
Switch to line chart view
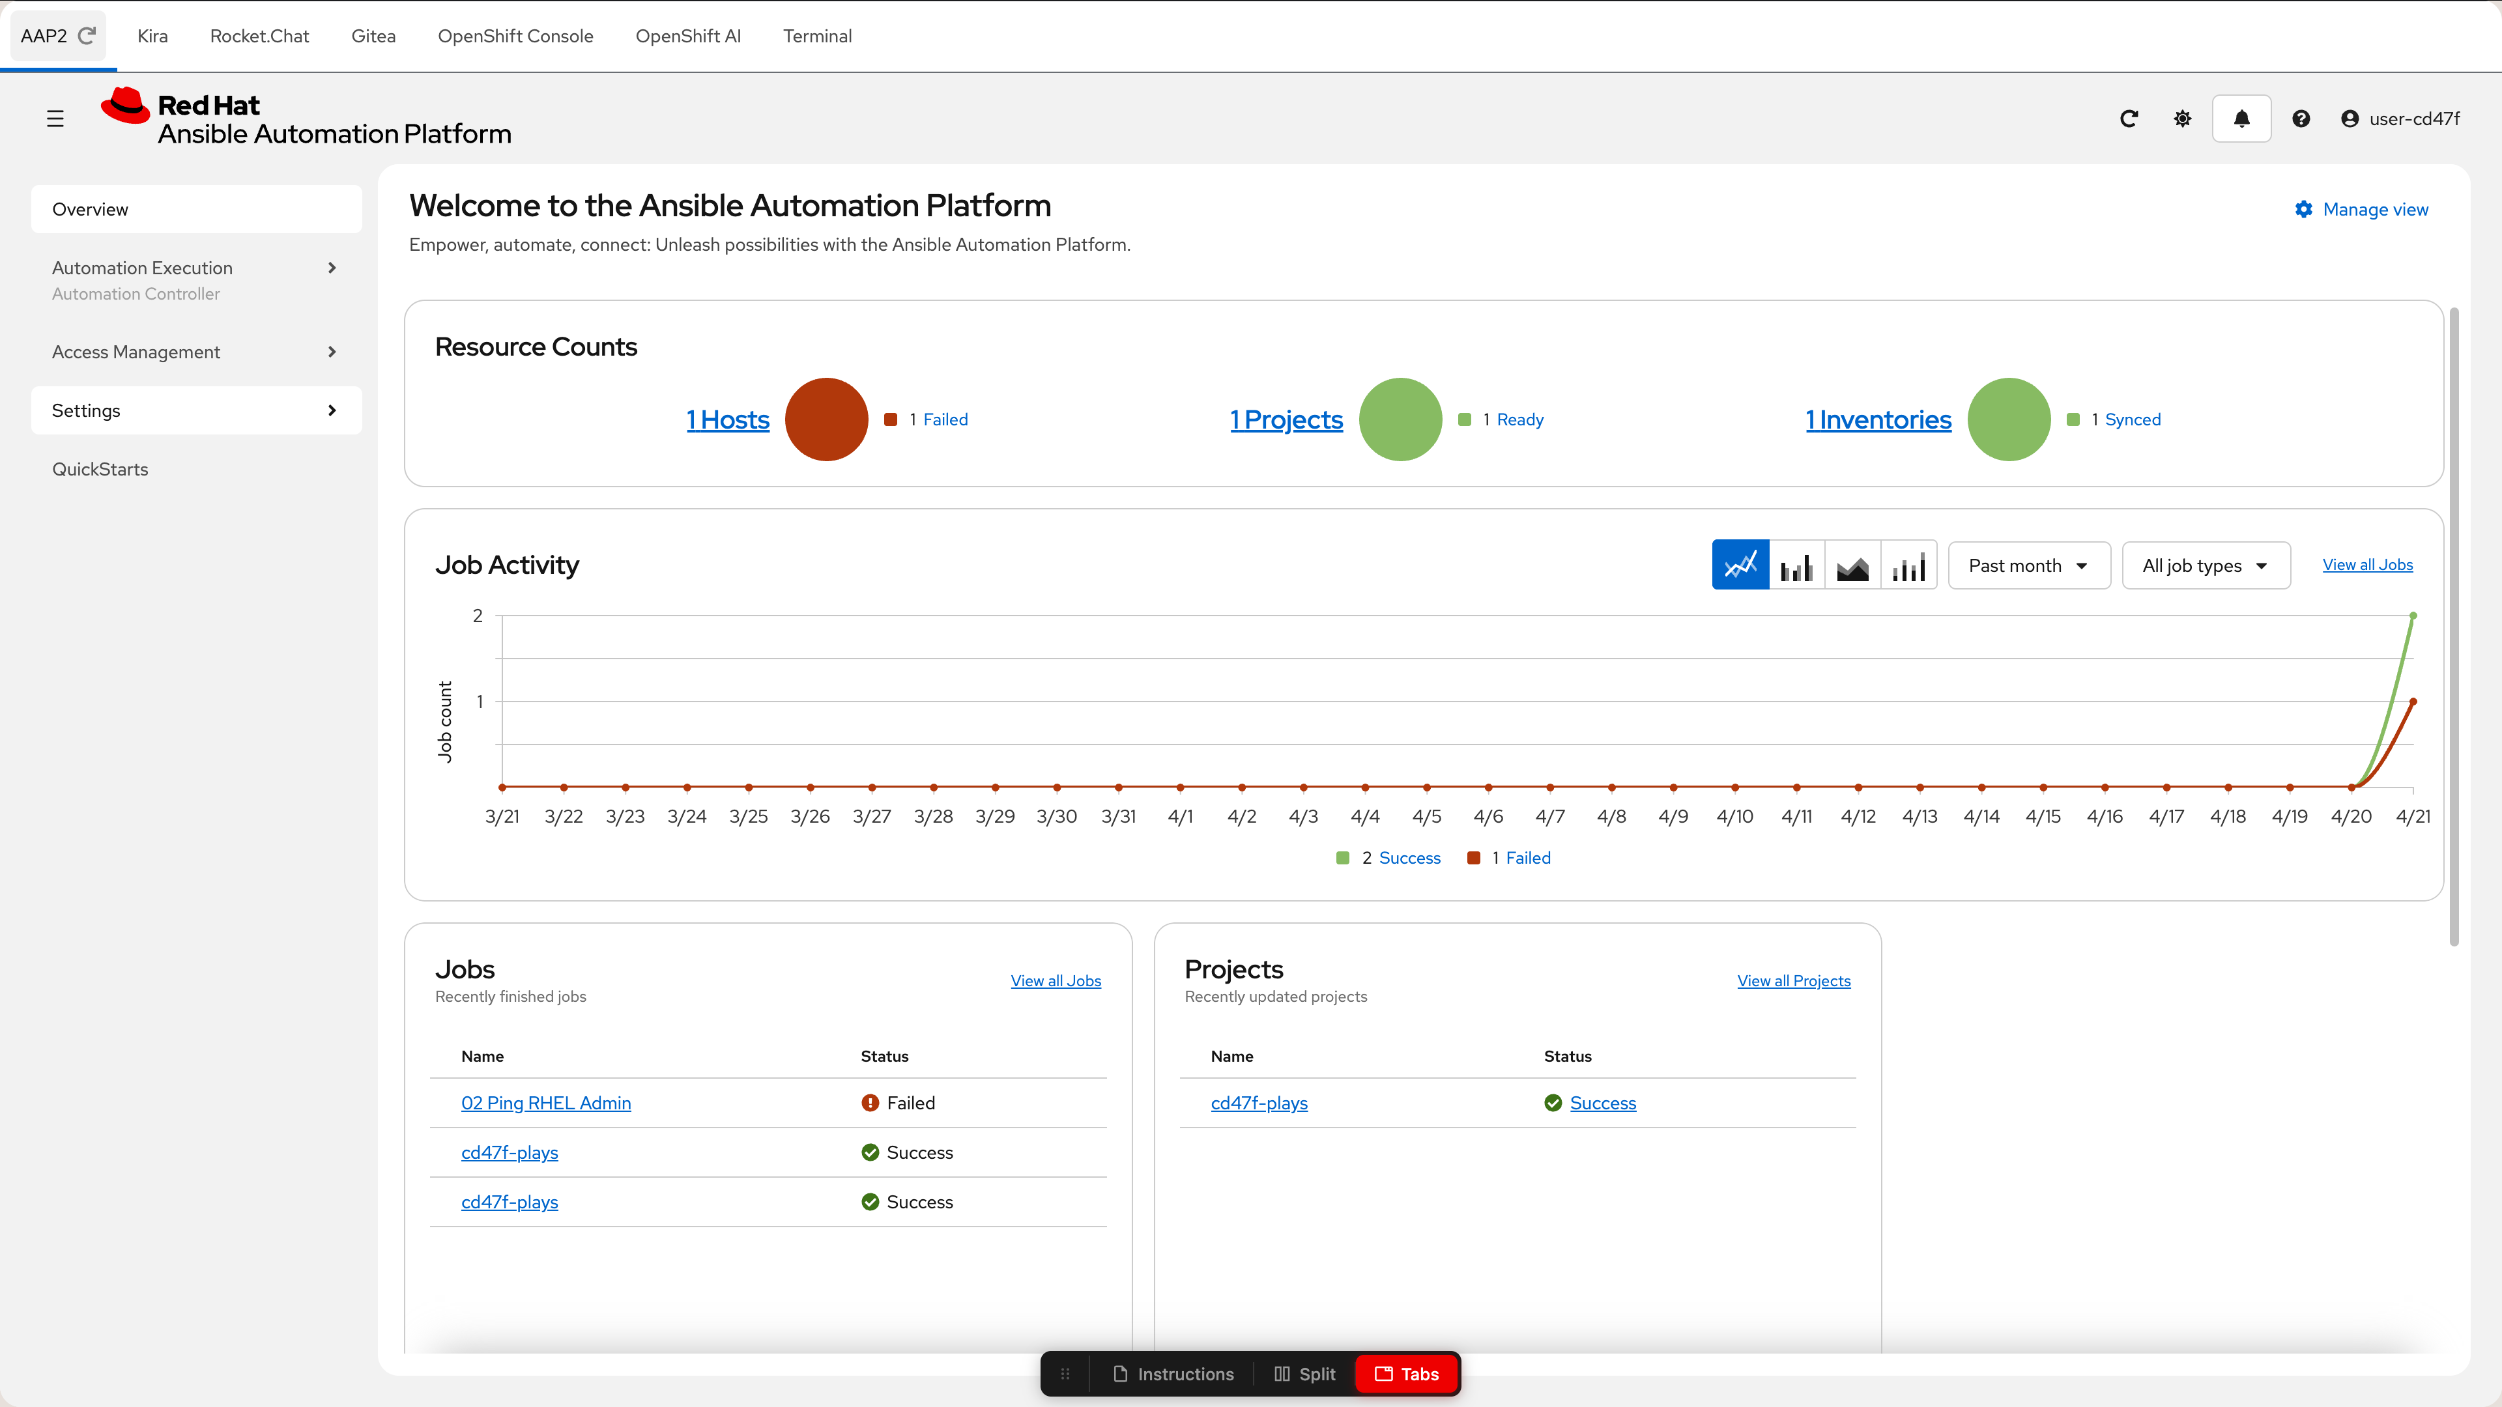[1740, 565]
